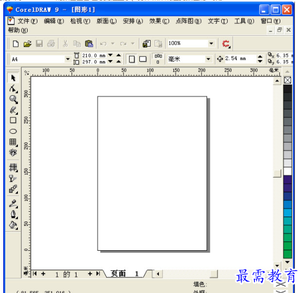Viewport: 302px width, 293px height.
Task: Click the red application launcher icon
Action: tap(226, 44)
